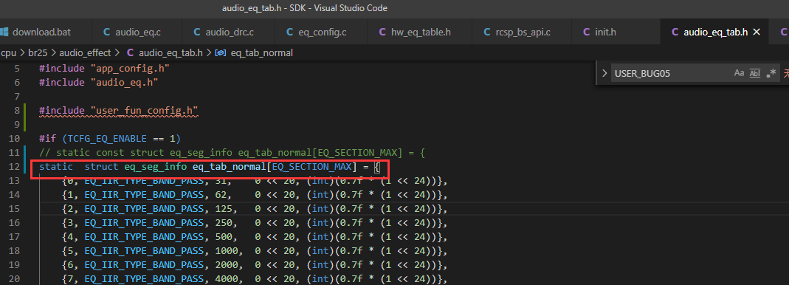This screenshot has width=789, height=285.
Task: Click the value 31 on line 13
Action: point(220,180)
